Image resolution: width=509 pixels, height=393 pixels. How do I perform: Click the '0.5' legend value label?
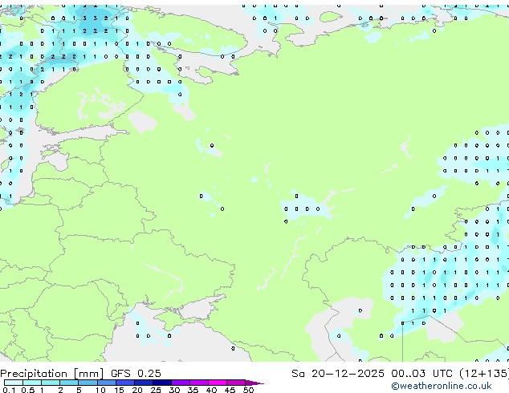[27, 390]
